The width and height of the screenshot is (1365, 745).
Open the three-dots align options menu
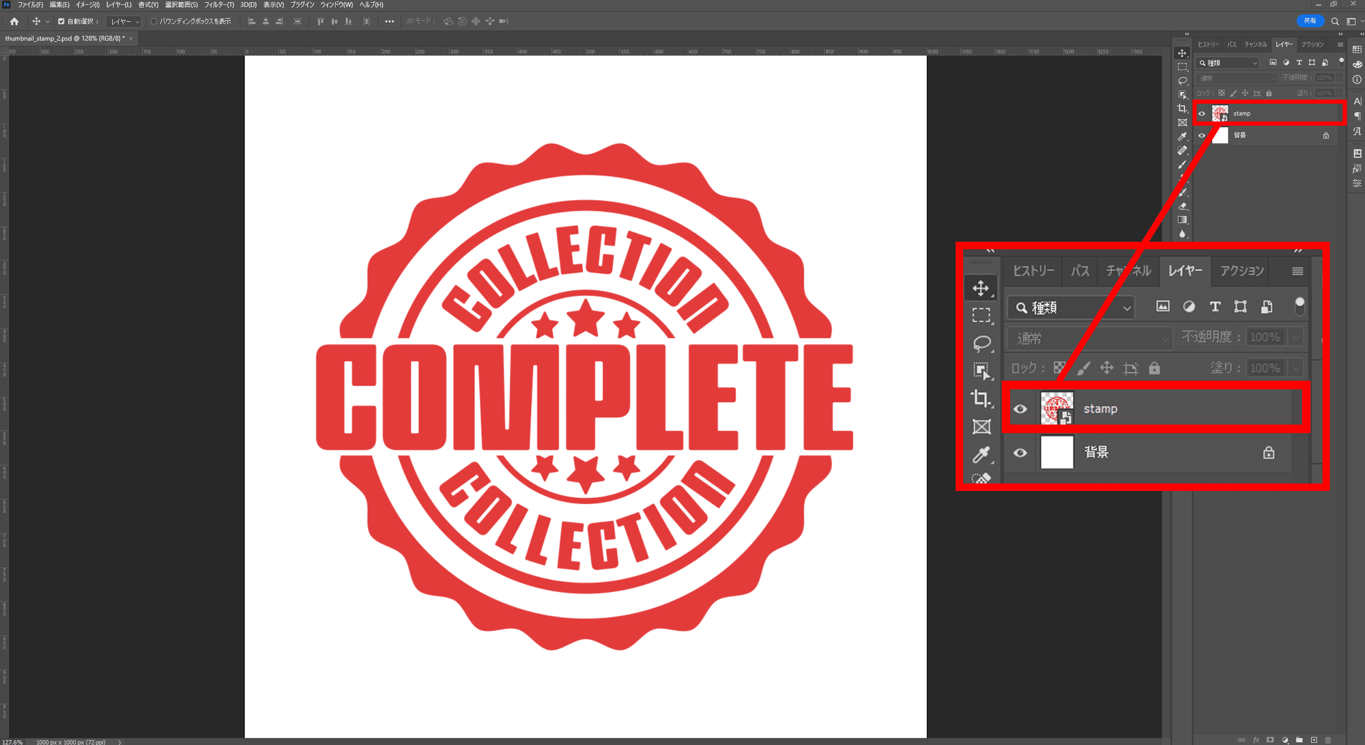389,21
